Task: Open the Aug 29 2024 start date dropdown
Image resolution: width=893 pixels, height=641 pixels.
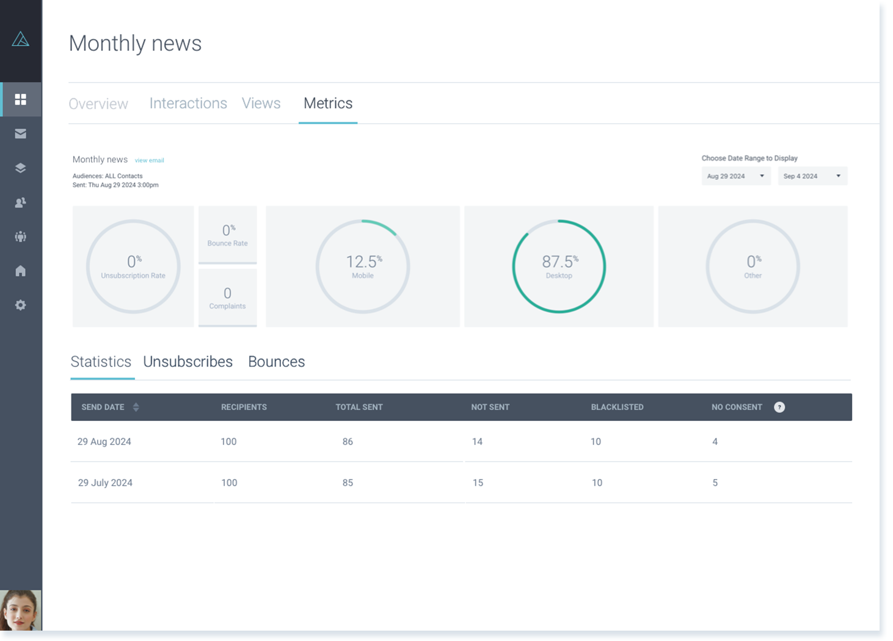Action: pos(736,176)
